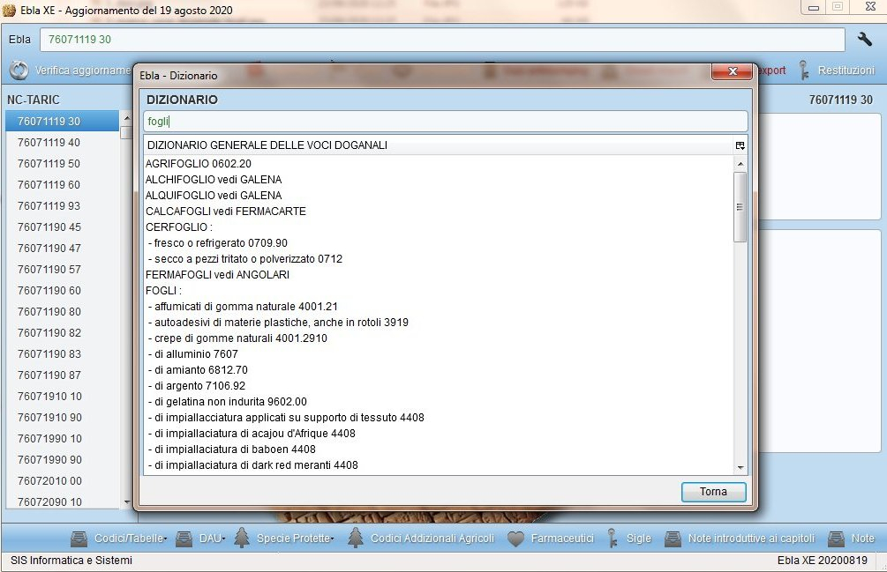Open Specie Protette dropdown menu

click(295, 539)
